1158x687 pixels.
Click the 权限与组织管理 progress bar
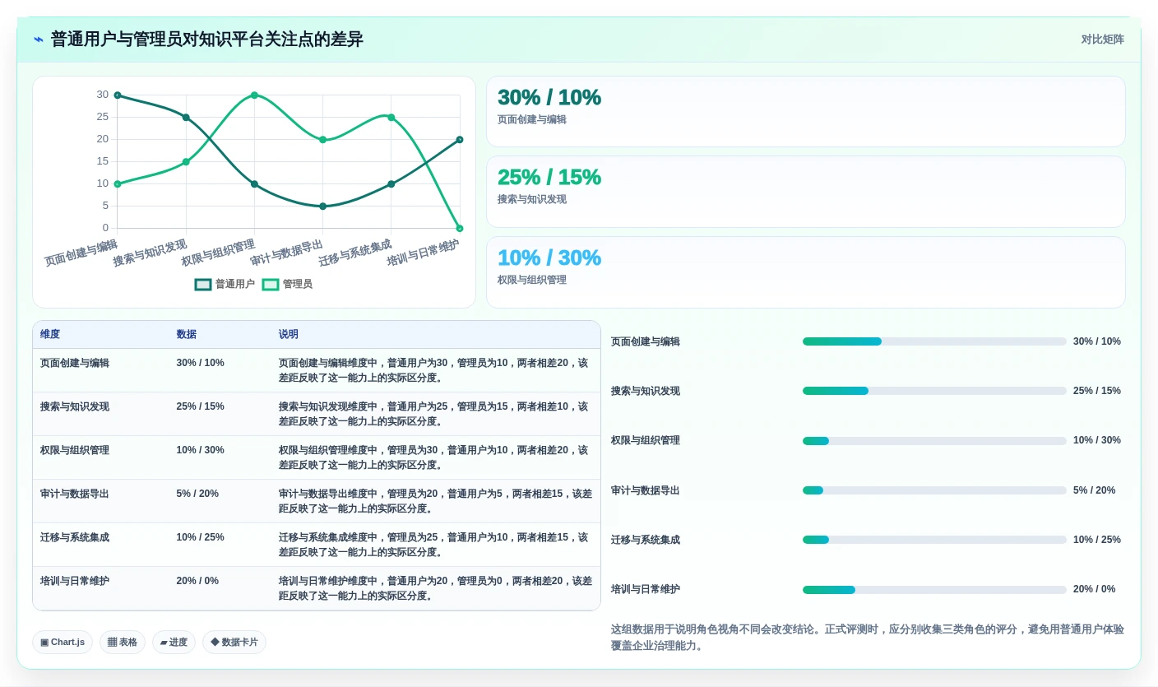[x=934, y=441]
